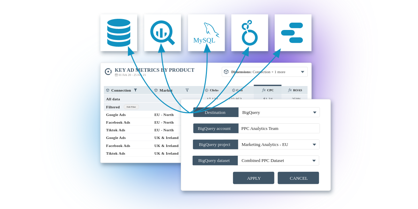This screenshot has width=418, height=209.
Task: Open the BigQuery project dropdown
Action: [279, 145]
